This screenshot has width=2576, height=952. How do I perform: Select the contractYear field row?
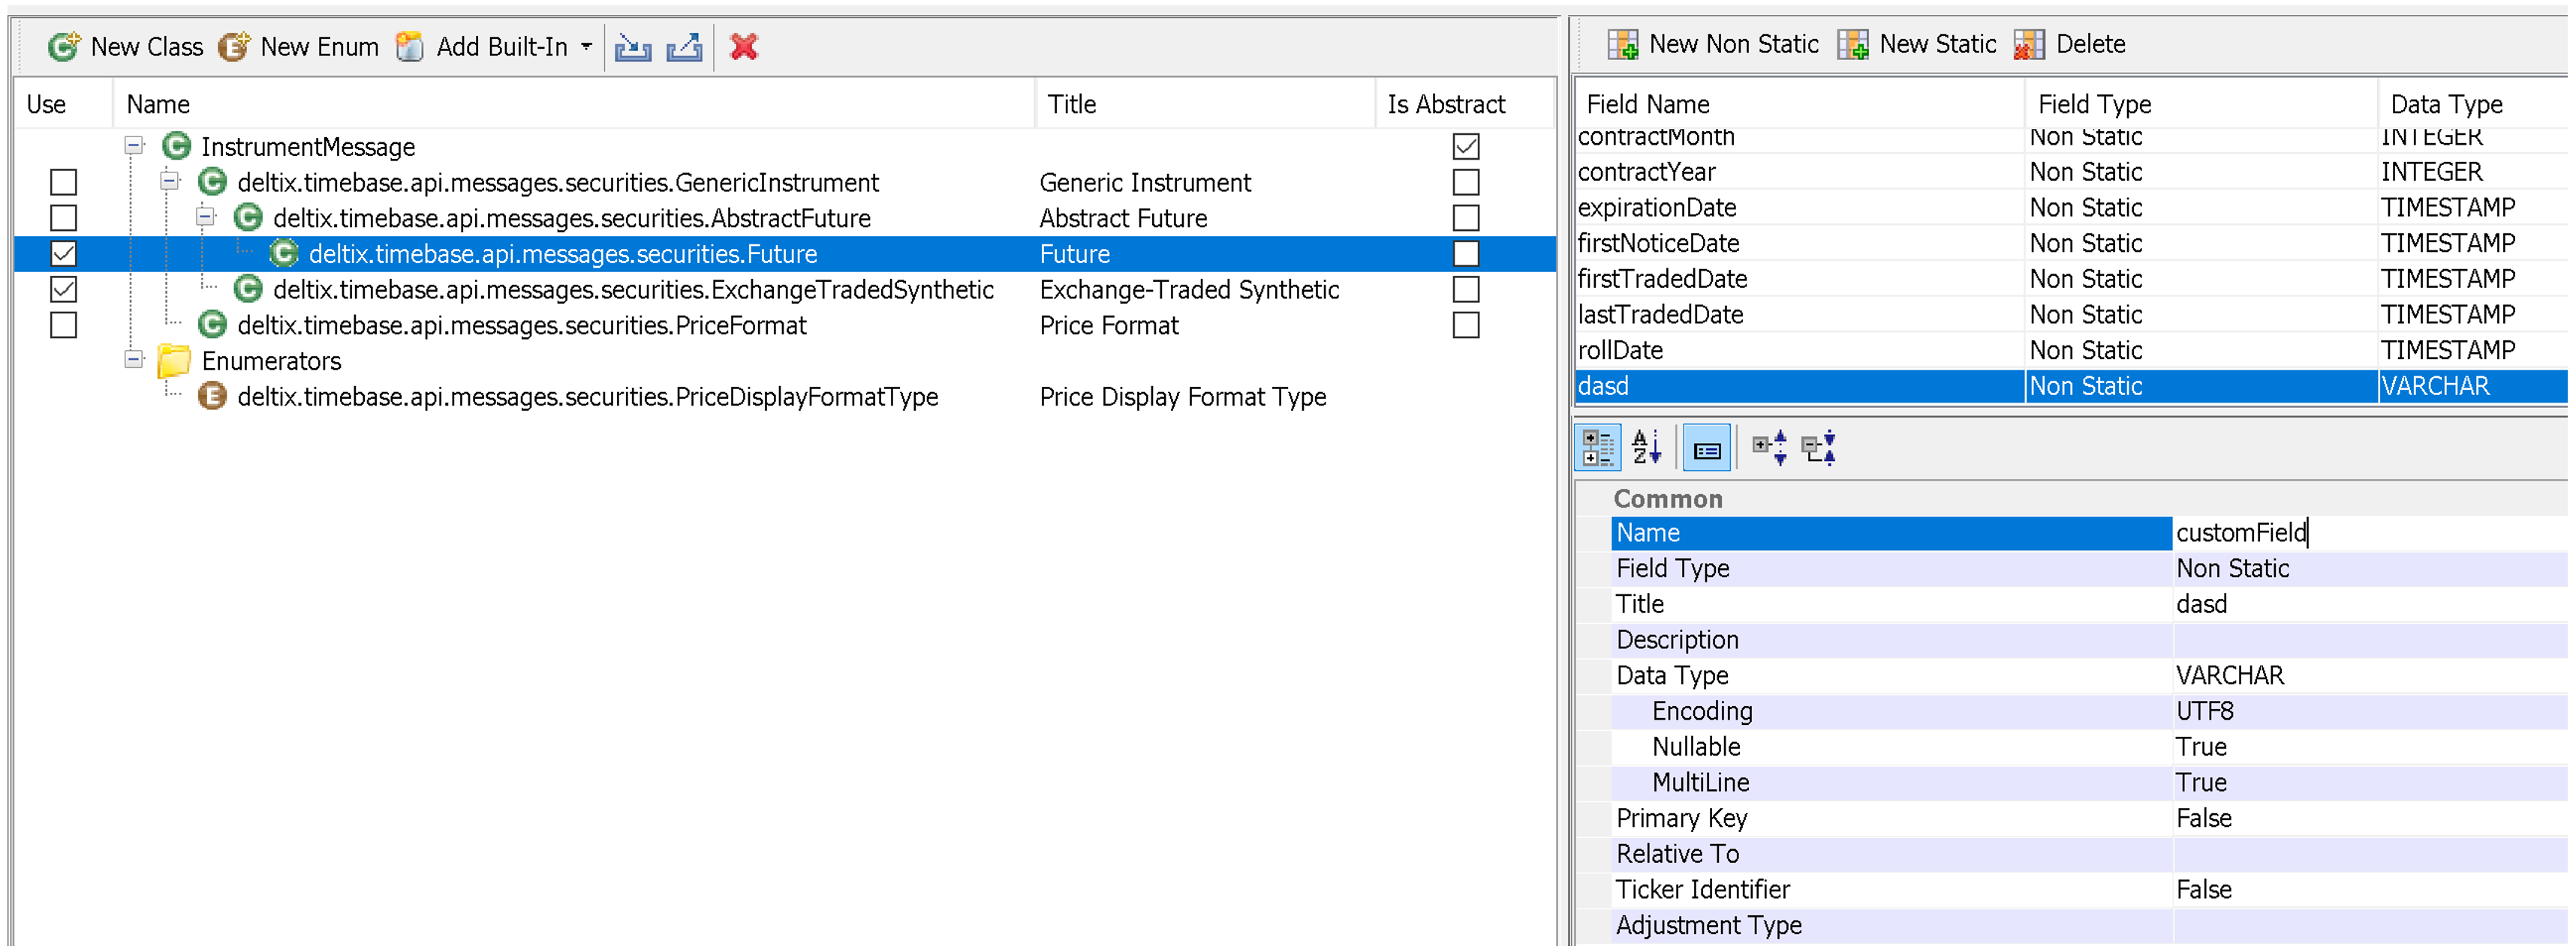[x=2071, y=172]
